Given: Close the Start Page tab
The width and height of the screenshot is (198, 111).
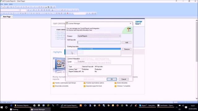Looking at the screenshot, I should pyautogui.click(x=12, y=17).
